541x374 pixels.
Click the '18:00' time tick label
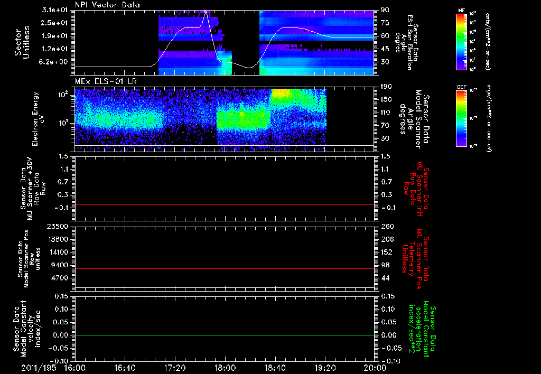[x=225, y=368]
